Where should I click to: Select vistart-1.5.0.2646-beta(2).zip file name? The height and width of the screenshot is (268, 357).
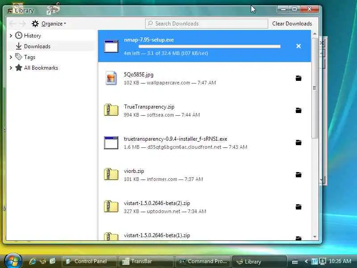click(x=157, y=203)
